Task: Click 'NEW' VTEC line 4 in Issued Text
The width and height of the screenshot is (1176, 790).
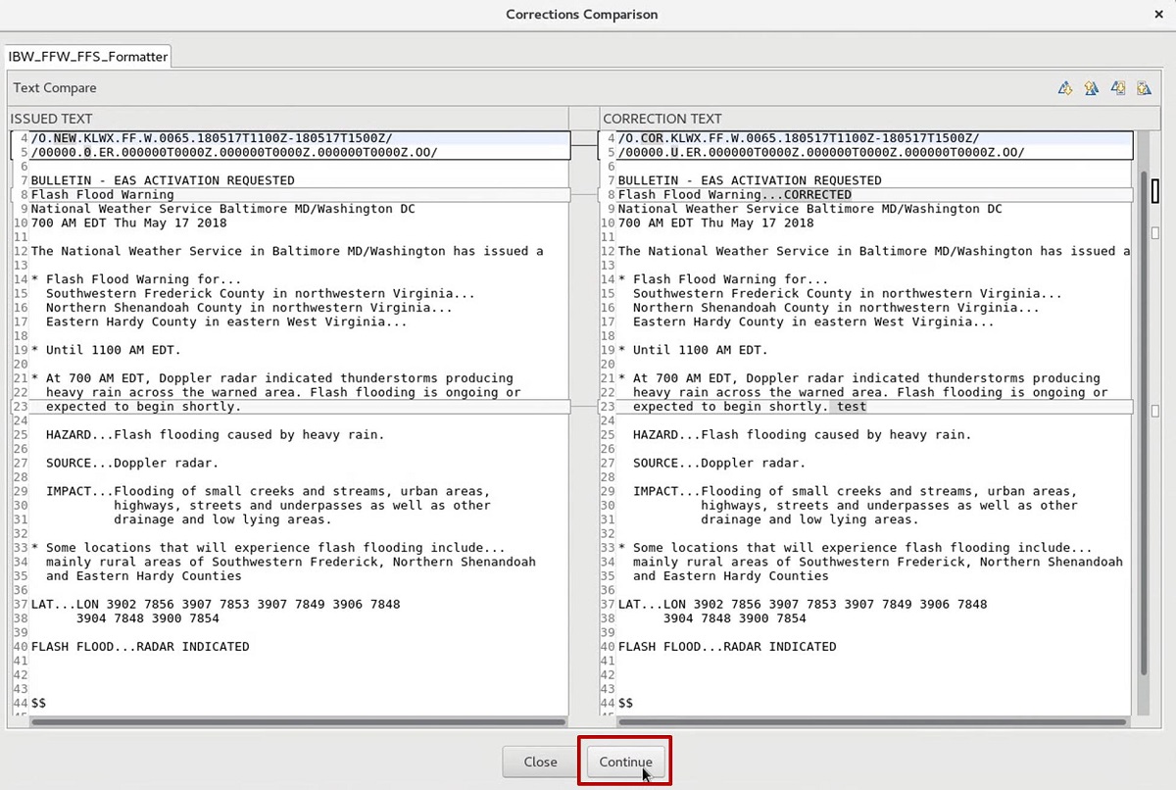Action: coord(65,138)
